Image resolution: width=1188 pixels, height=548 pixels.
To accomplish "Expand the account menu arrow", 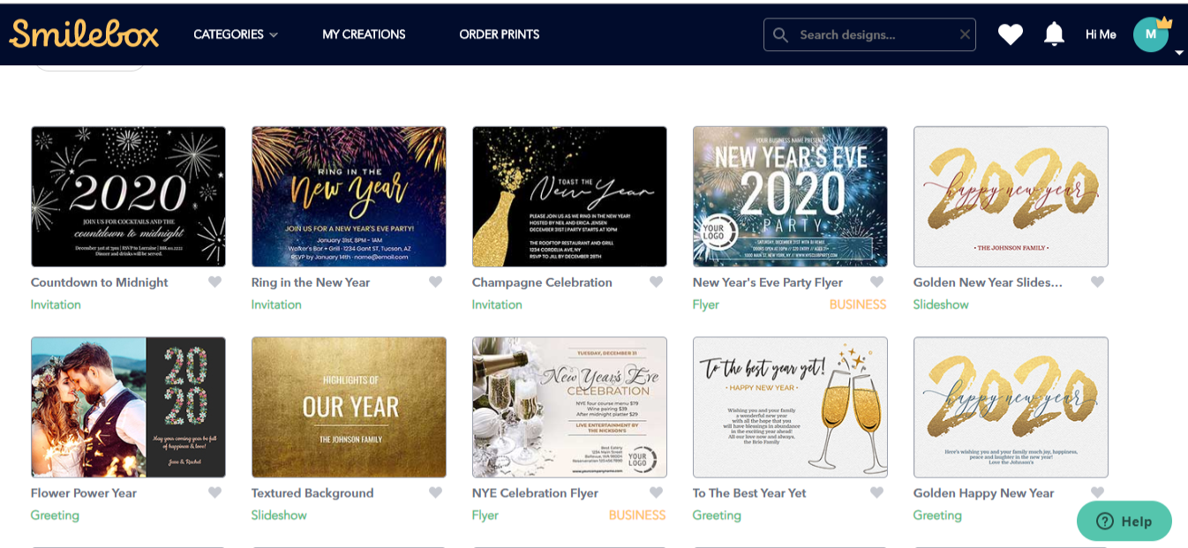I will click(x=1179, y=53).
